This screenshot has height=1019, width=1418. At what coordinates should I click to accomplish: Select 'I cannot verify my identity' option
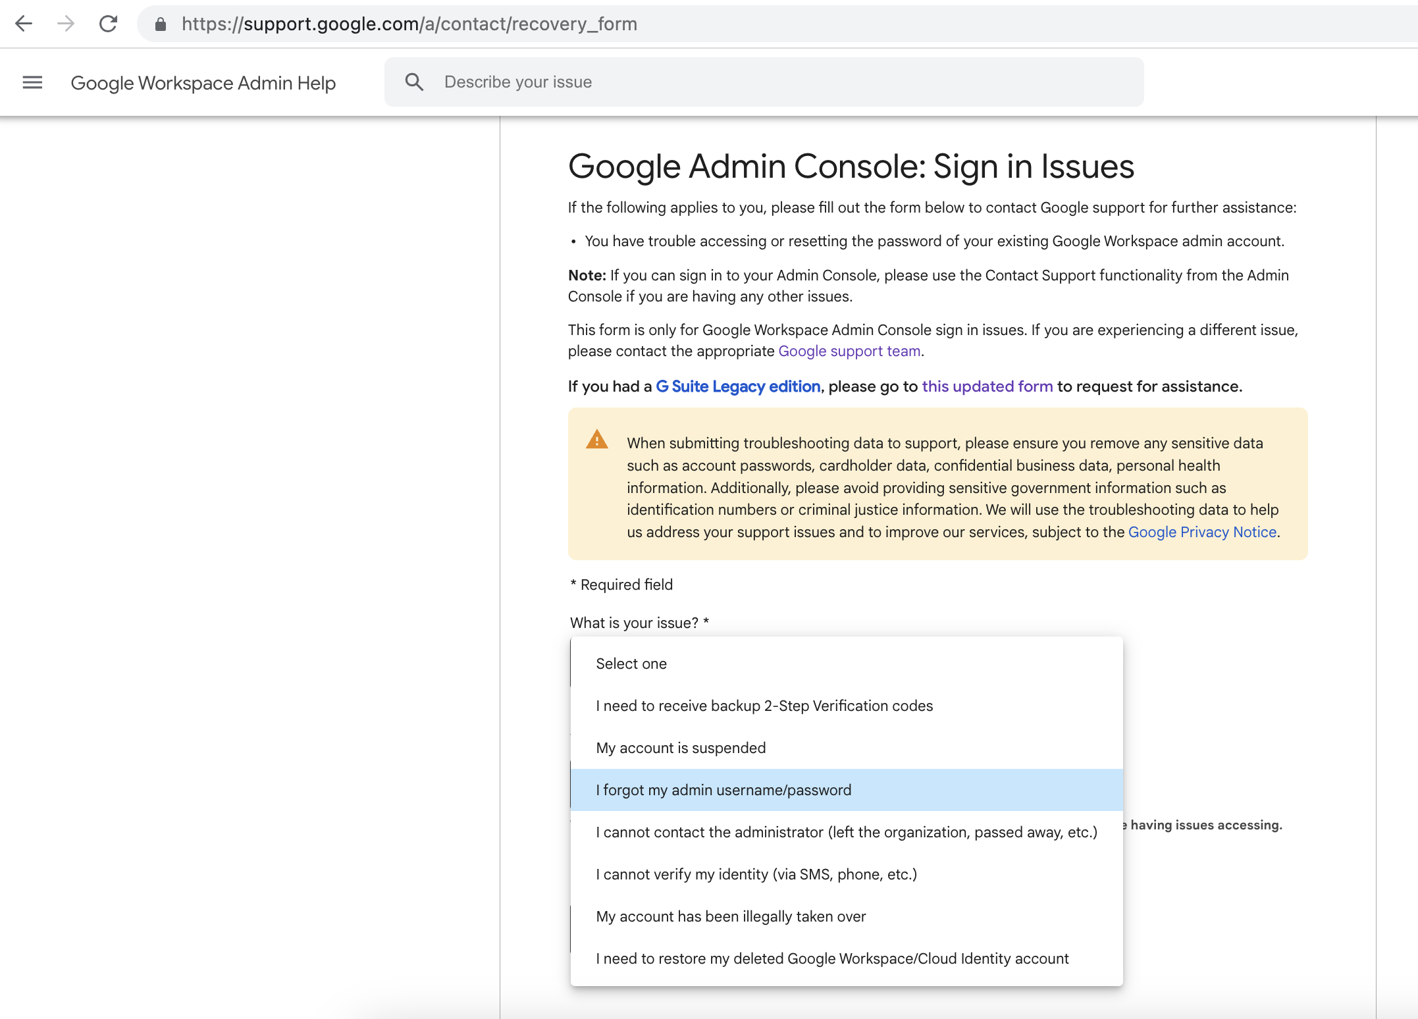click(756, 874)
